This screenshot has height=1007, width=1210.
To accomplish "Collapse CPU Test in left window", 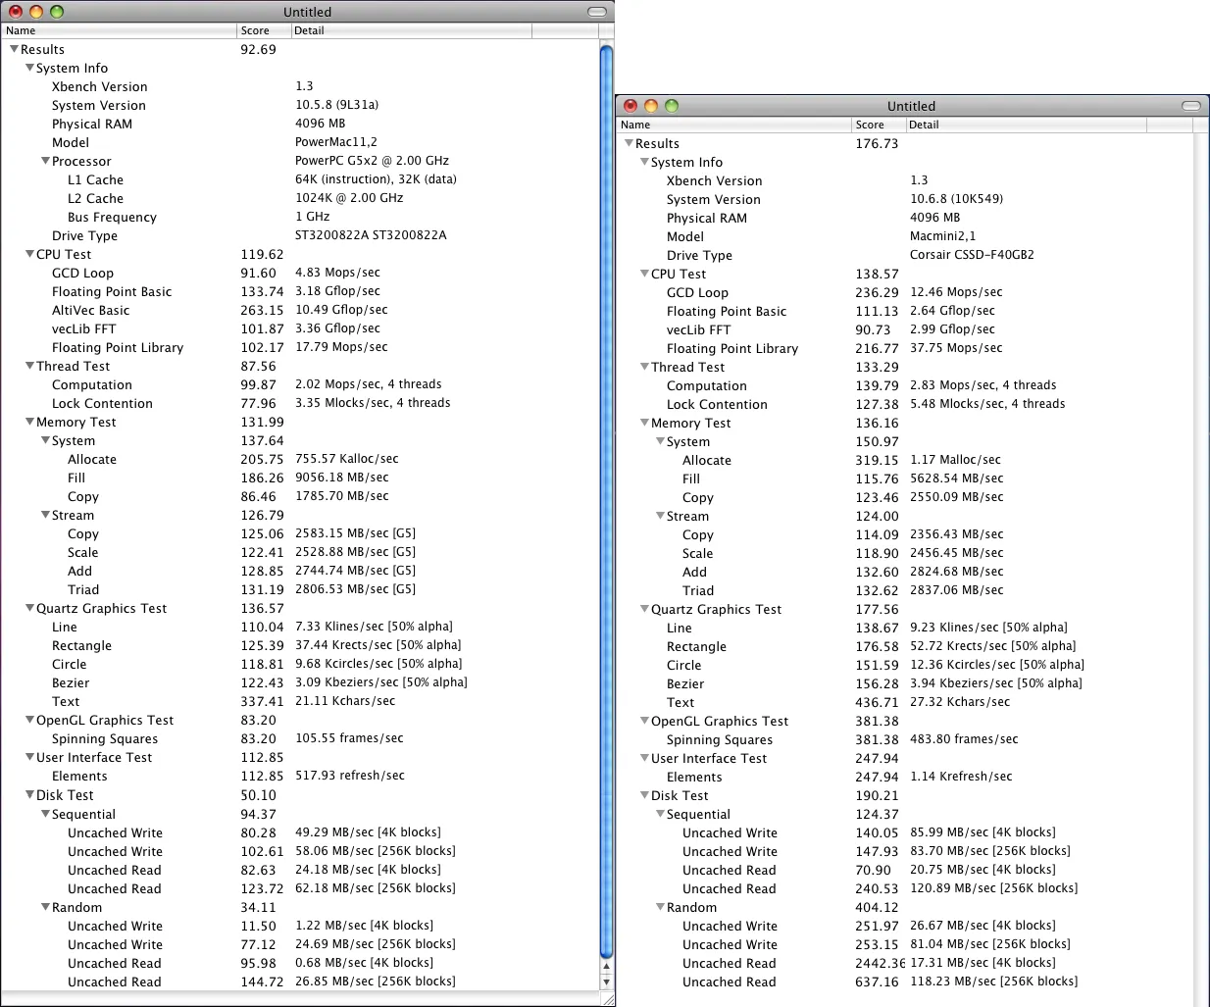I will [x=29, y=254].
